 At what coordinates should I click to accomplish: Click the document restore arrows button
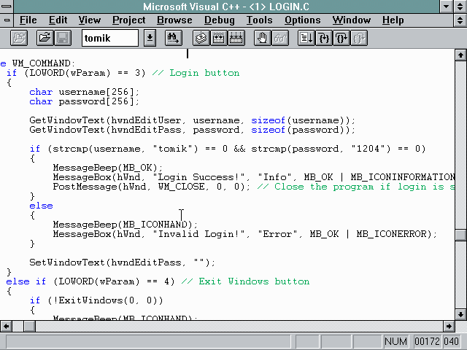460,20
